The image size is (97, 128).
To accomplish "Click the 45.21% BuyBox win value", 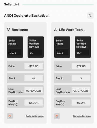I will point(81,102).
